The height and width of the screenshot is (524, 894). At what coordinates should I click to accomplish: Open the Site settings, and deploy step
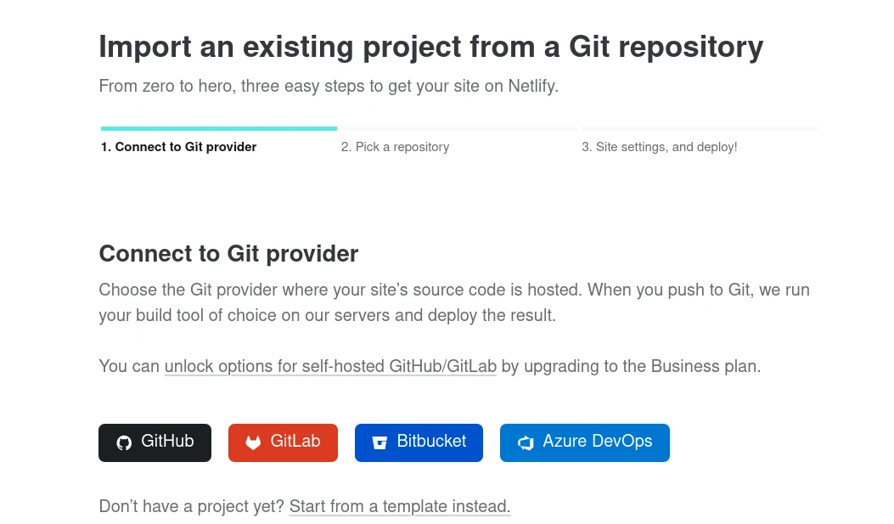[x=659, y=147]
